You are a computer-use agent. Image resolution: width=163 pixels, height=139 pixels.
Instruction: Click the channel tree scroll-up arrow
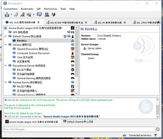[76, 28]
